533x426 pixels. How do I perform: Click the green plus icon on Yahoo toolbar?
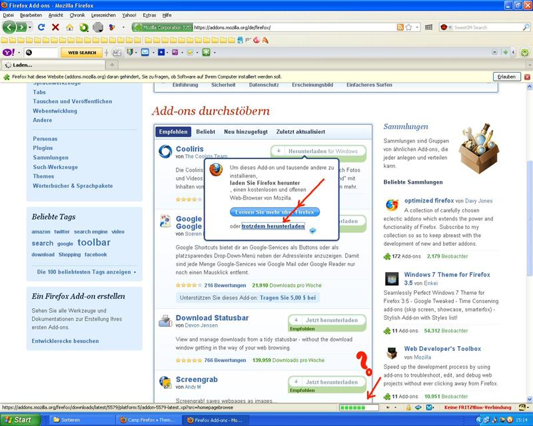506,53
